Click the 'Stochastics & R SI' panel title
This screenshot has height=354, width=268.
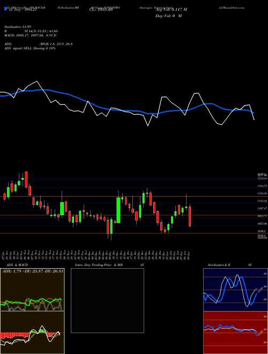click(x=229, y=265)
